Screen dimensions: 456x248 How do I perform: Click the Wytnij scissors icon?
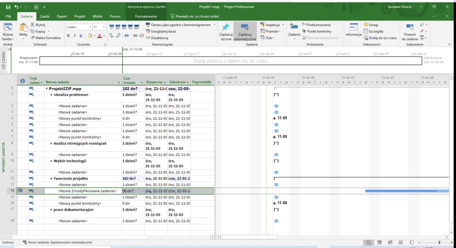pos(32,25)
